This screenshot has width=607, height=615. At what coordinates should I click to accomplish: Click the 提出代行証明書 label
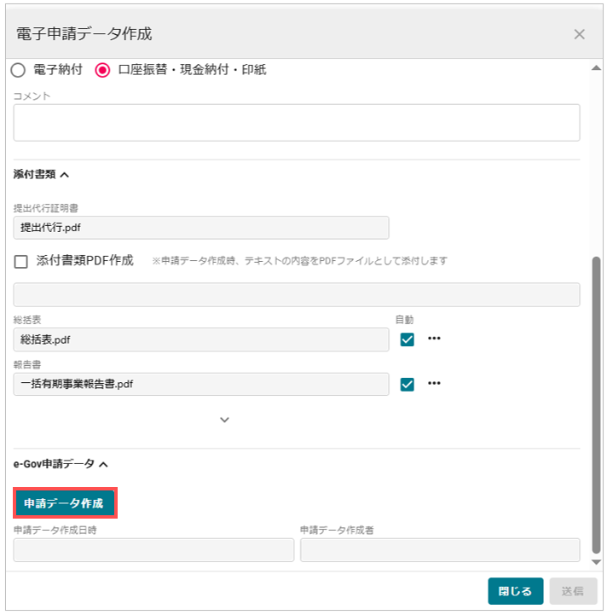point(45,208)
